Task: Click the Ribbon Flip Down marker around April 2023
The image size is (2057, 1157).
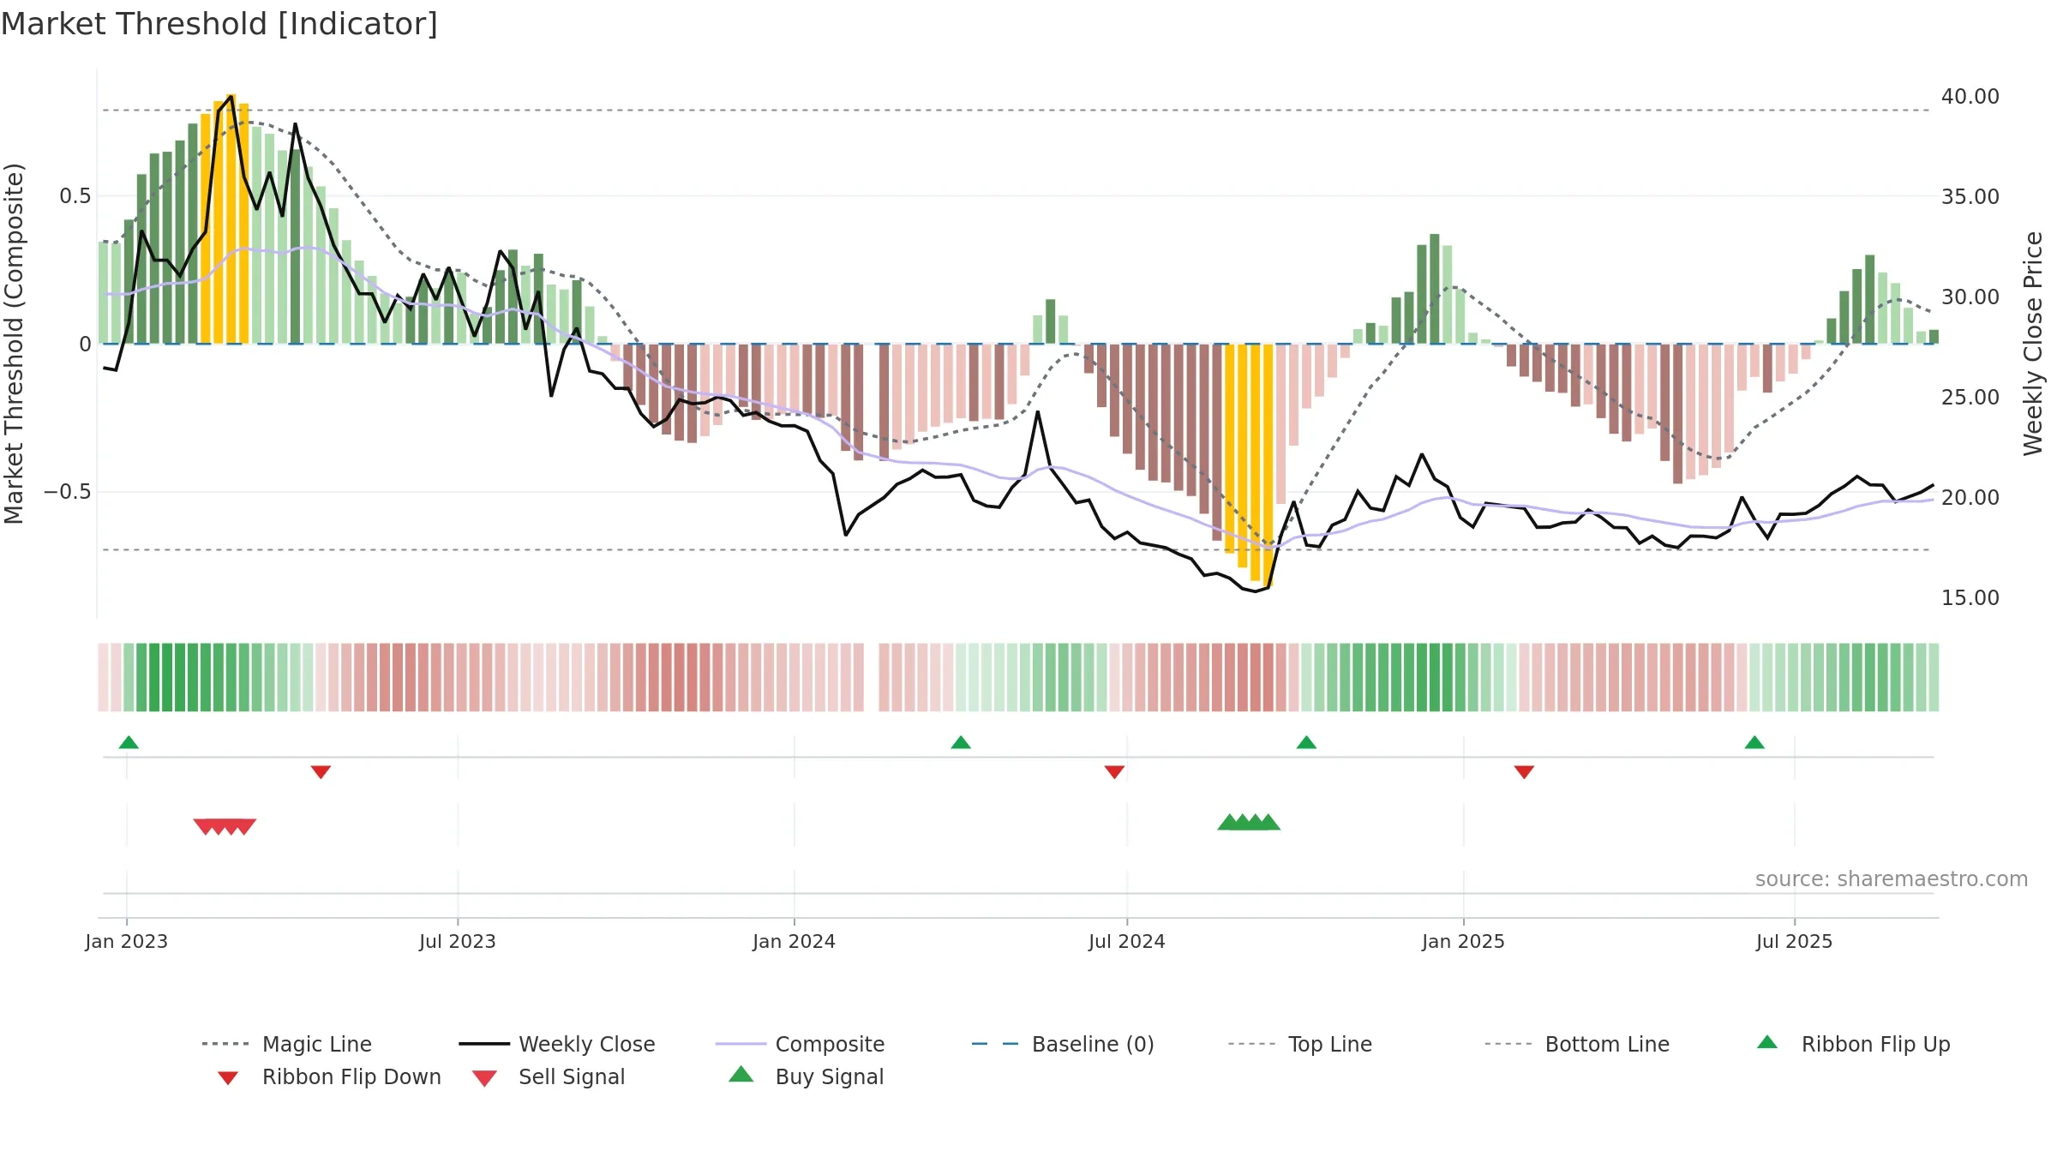Action: [321, 772]
